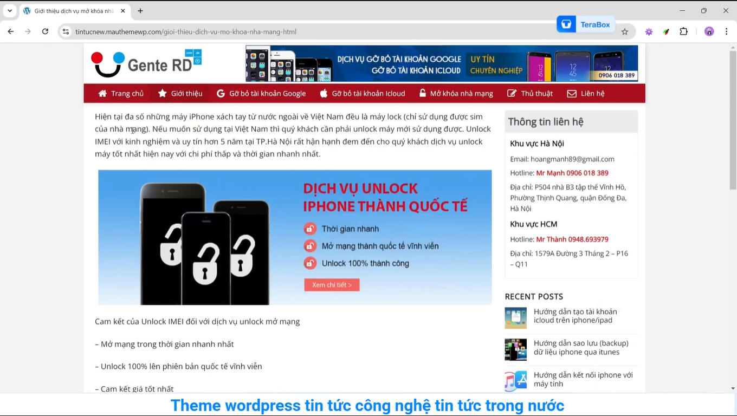Open the purple profile avatar
This screenshot has height=416, width=737.
click(709, 31)
